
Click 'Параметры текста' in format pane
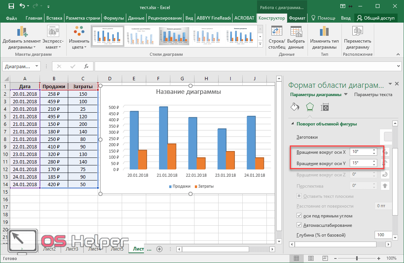pos(373,95)
